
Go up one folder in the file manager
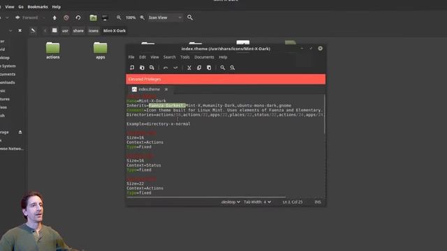click(x=54, y=17)
